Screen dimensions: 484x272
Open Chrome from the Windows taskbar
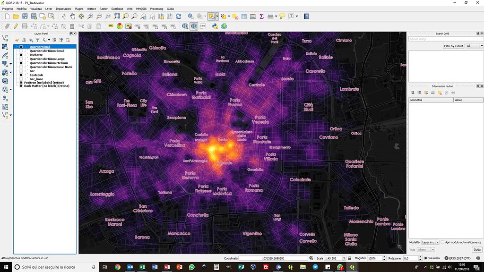pyautogui.click(x=118, y=267)
